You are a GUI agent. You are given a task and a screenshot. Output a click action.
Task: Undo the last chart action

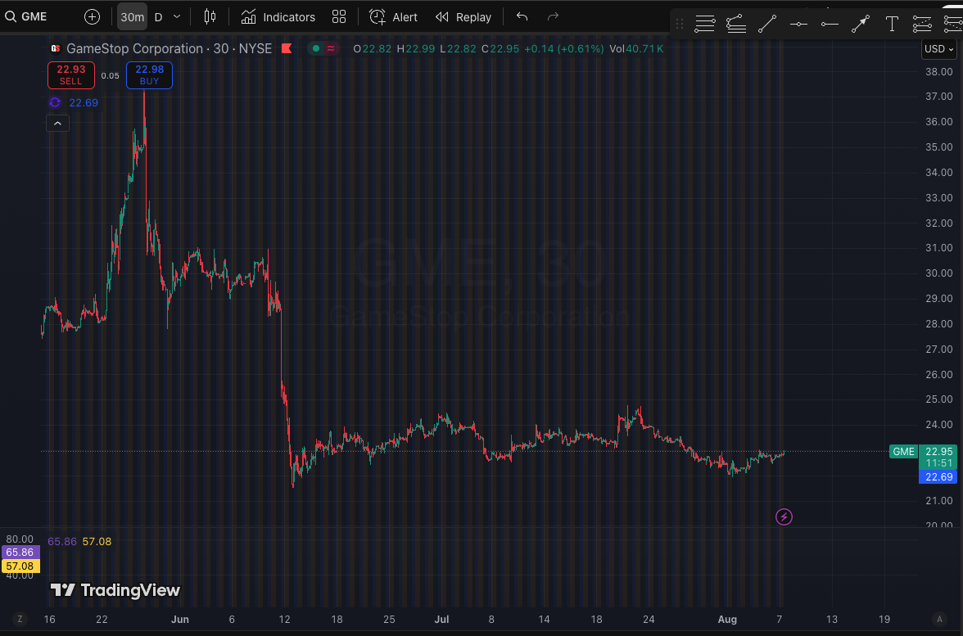(522, 16)
